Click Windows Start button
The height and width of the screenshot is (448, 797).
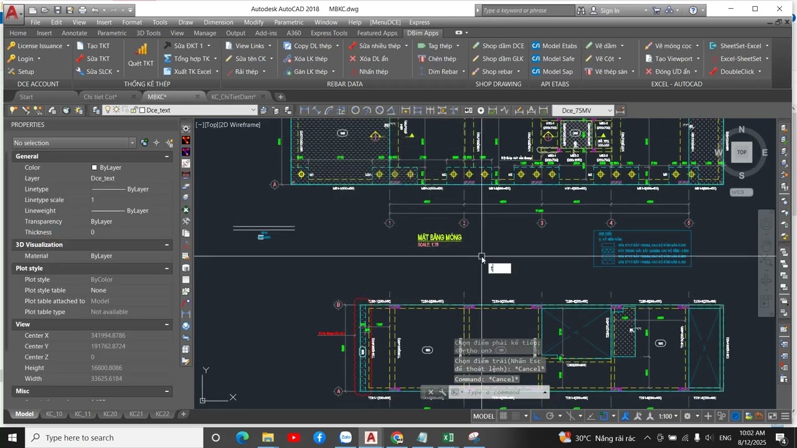coord(12,437)
